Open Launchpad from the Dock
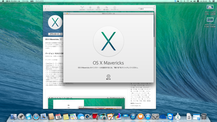The width and height of the screenshot is (217, 122). (x=21, y=117)
